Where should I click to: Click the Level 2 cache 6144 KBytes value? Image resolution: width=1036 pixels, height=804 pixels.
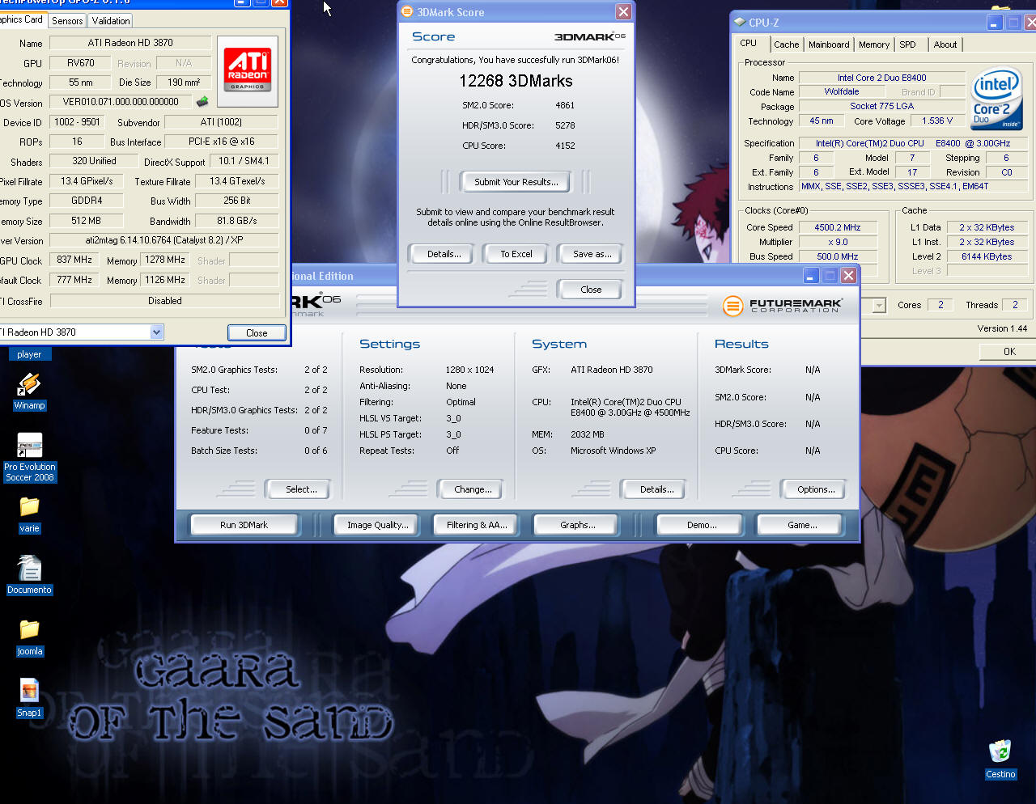point(987,256)
